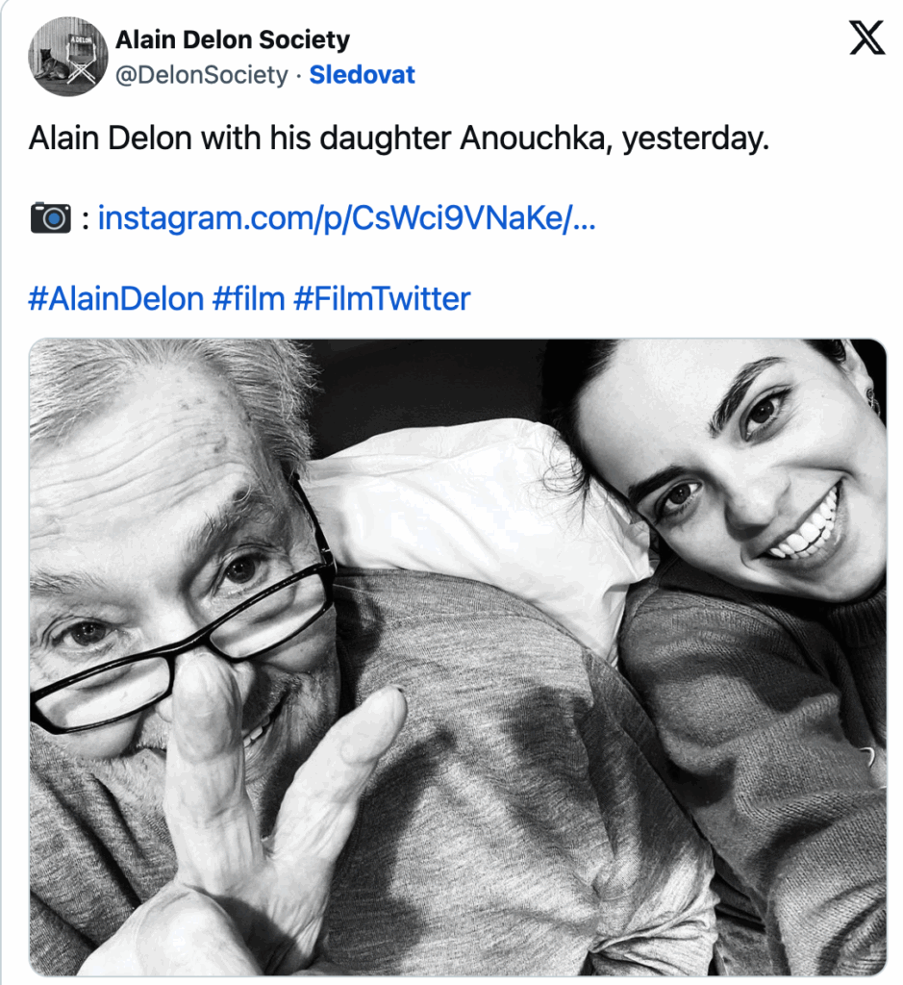Select the #film hashtag
Image resolution: width=903 pixels, height=985 pixels.
[x=249, y=298]
